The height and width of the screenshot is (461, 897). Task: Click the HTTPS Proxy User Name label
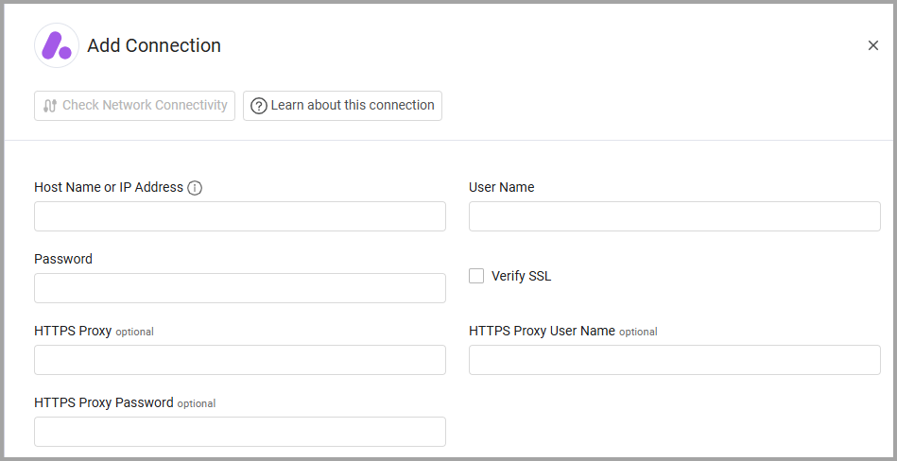click(542, 331)
